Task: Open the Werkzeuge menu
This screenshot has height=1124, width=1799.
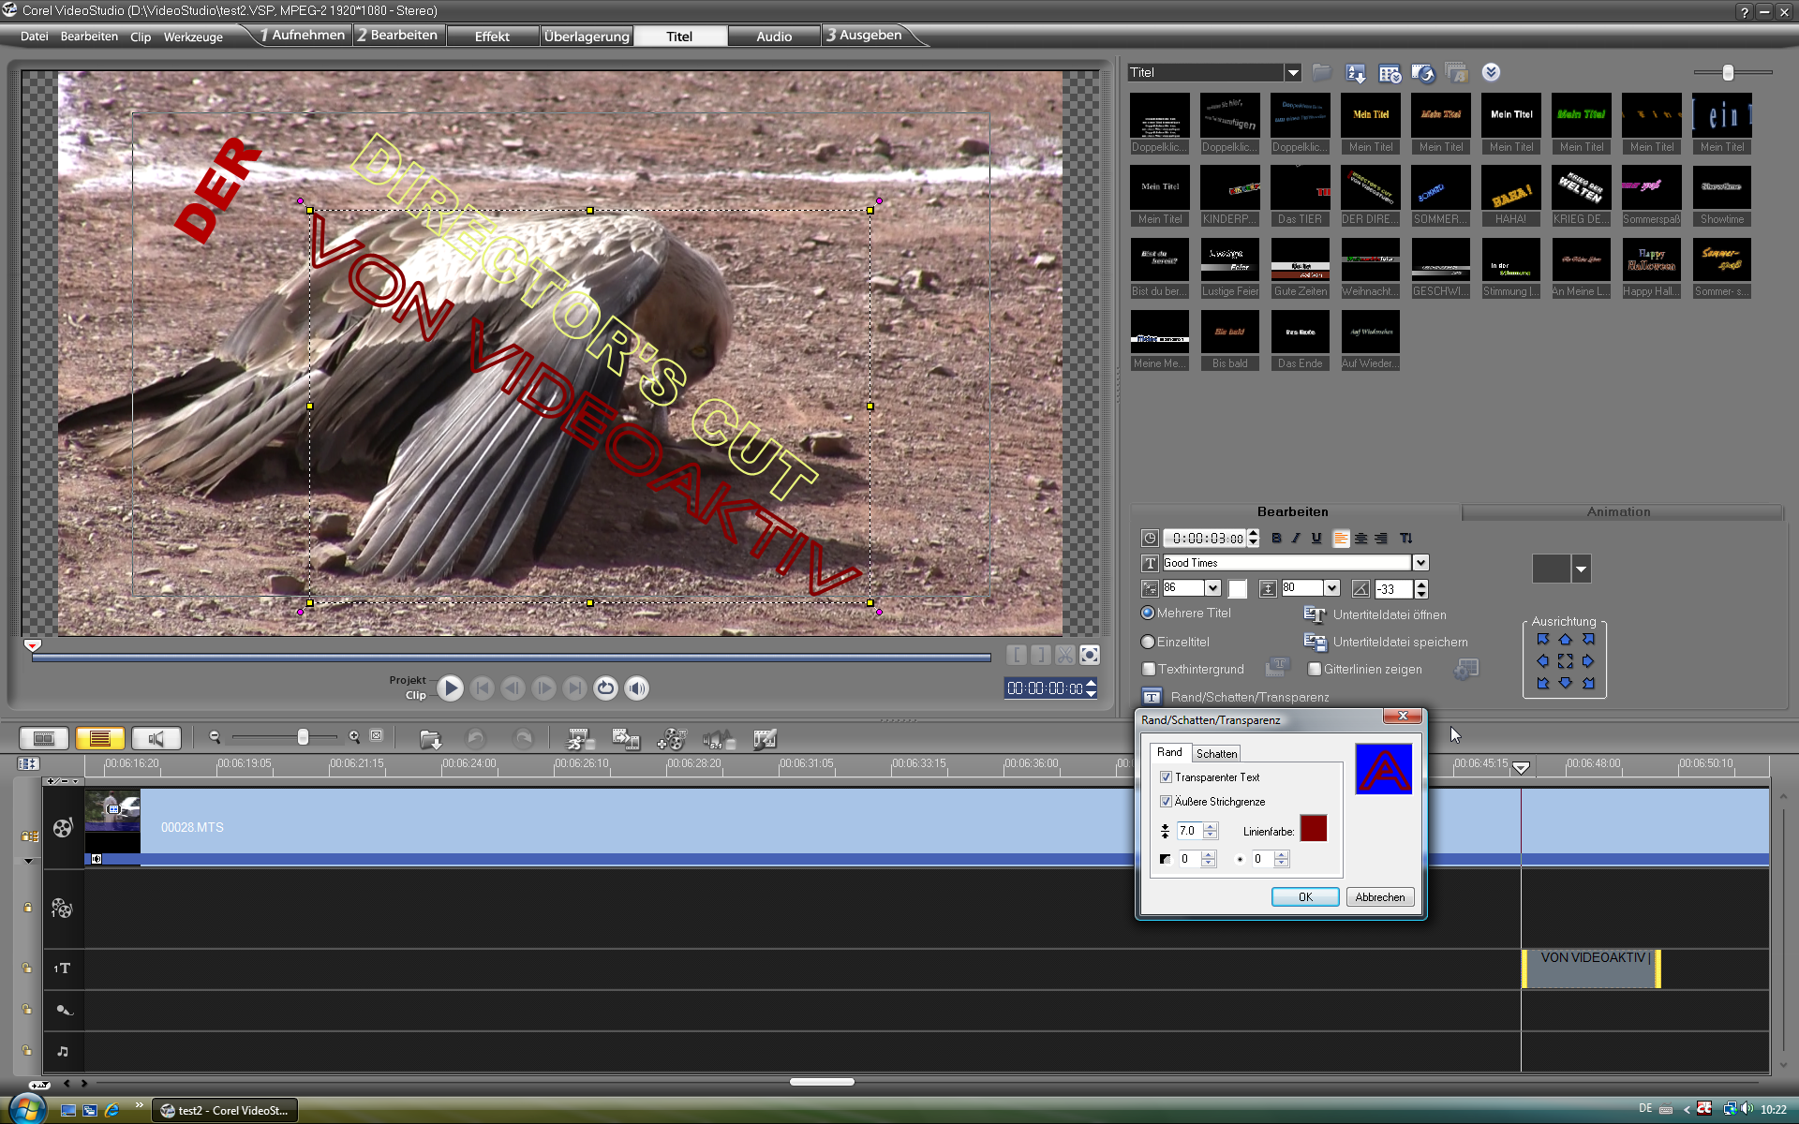Action: 193,37
